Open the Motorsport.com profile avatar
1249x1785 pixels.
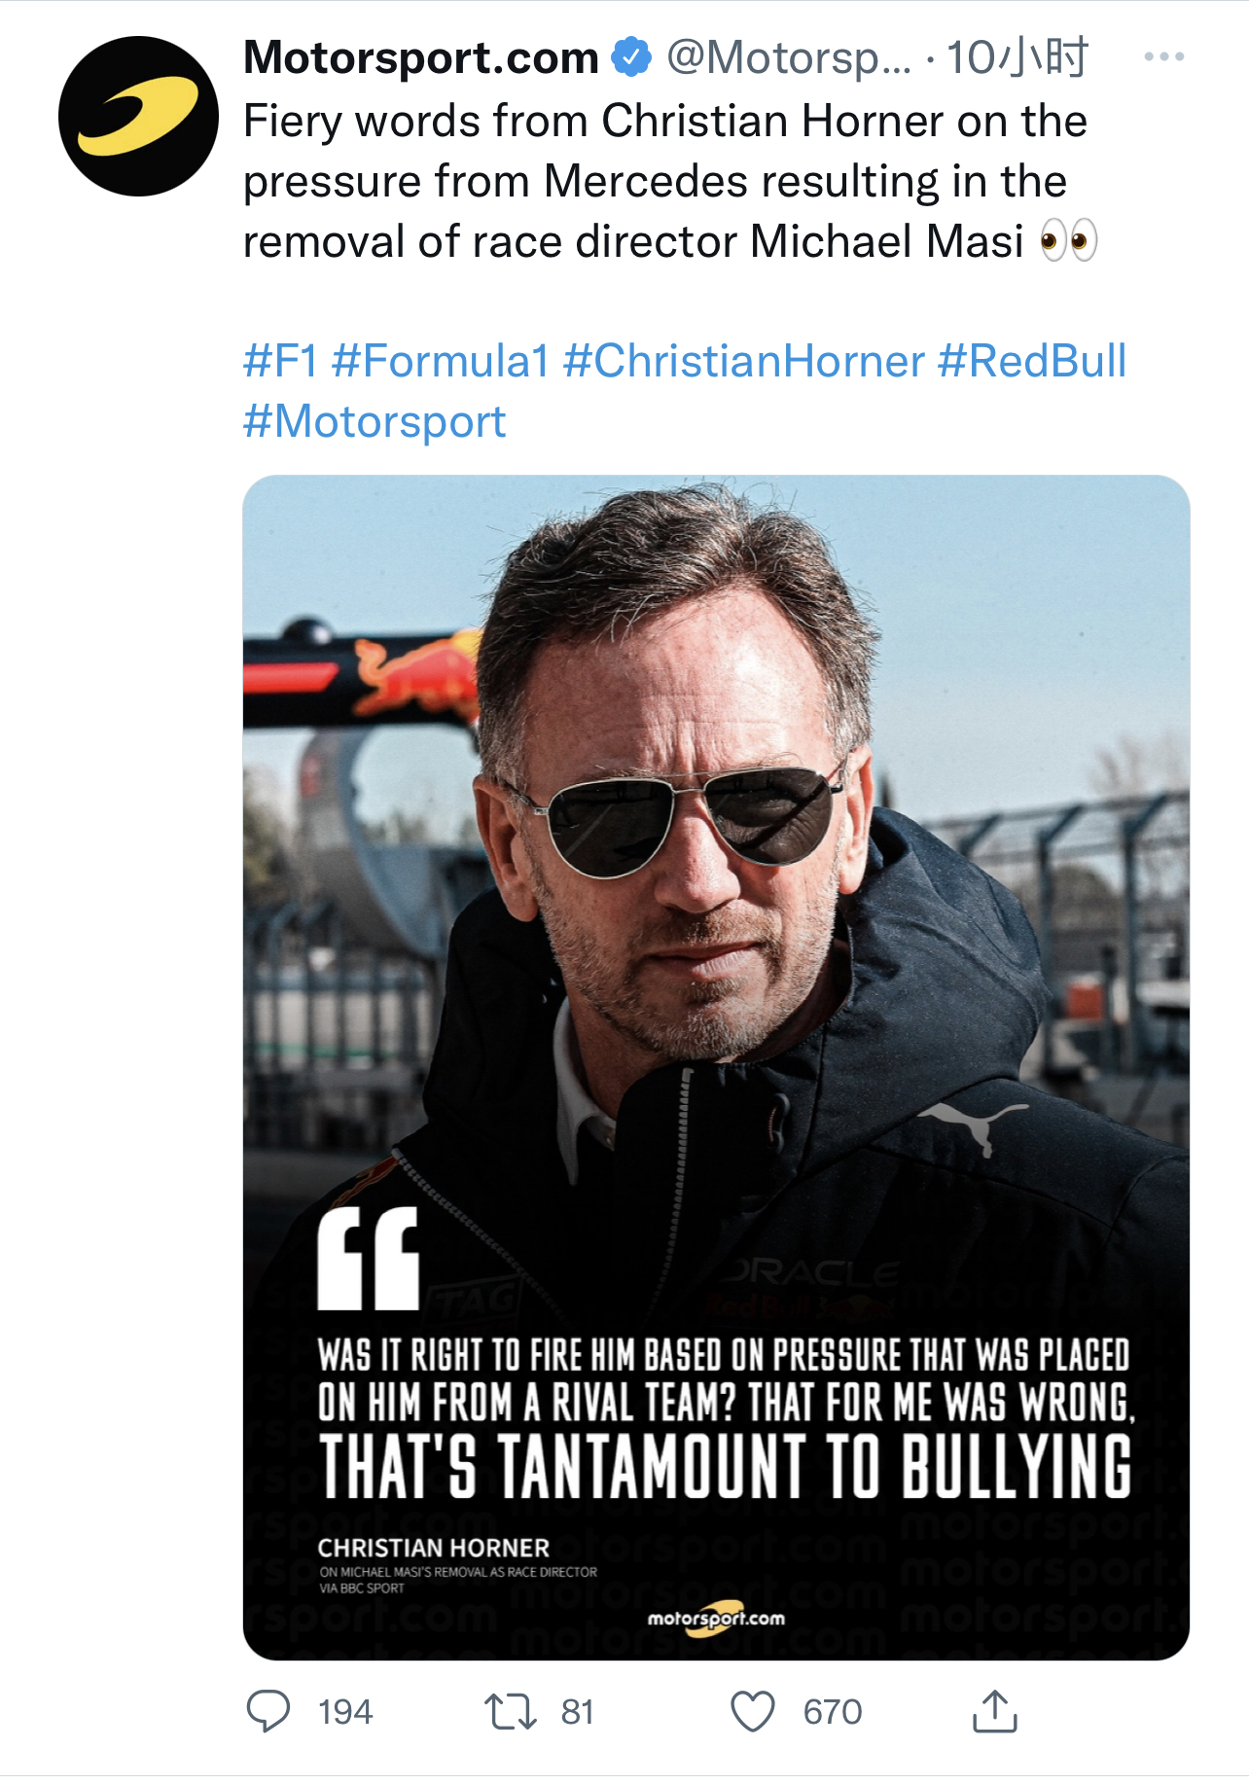pos(138,117)
